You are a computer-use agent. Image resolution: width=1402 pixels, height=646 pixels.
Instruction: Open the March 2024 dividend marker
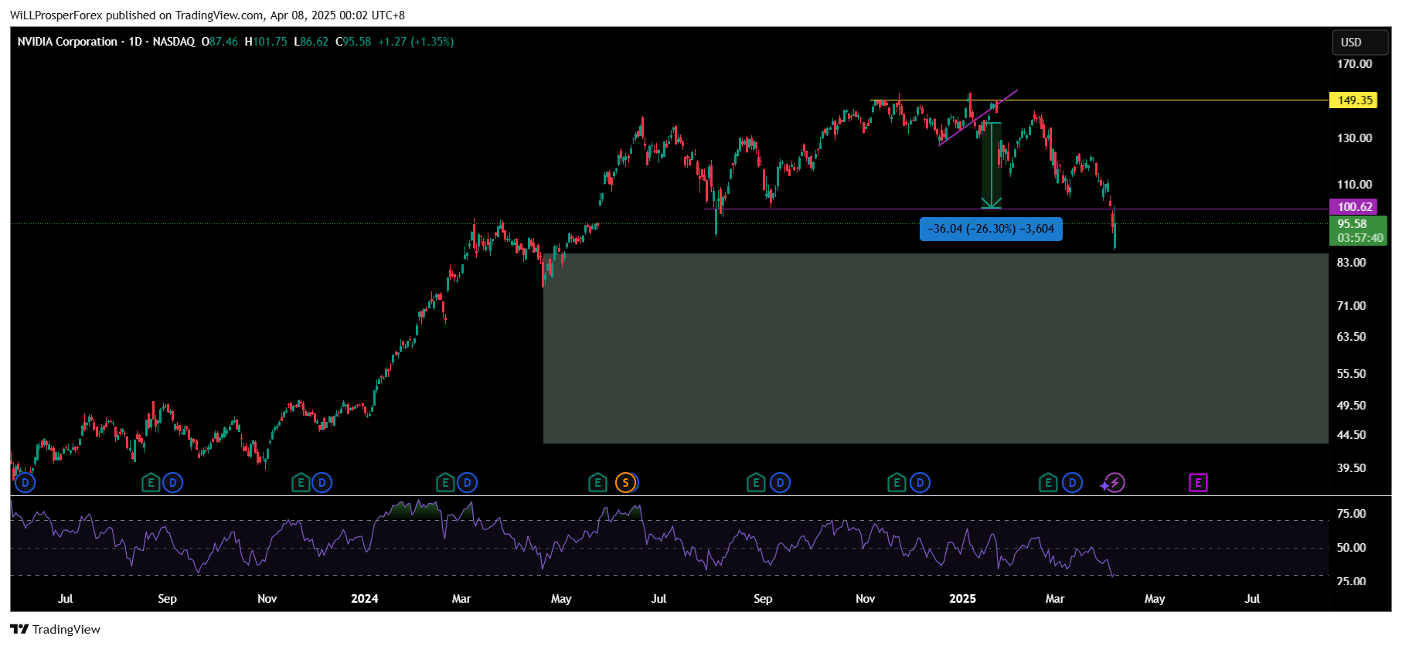467,483
